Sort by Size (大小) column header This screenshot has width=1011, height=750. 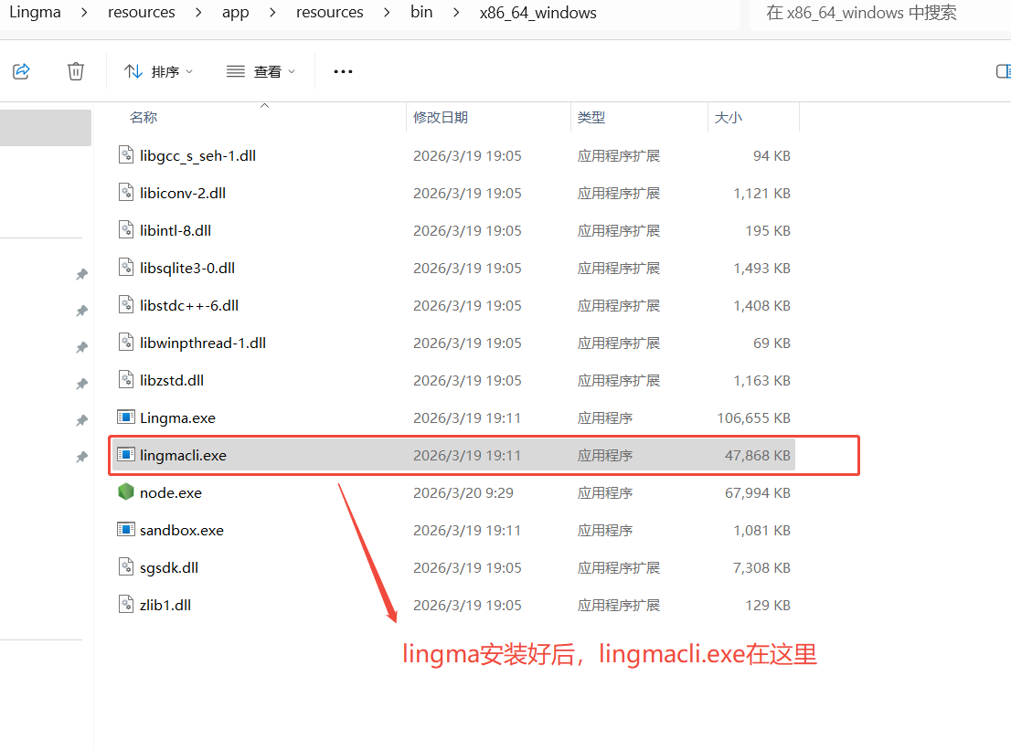coord(728,117)
